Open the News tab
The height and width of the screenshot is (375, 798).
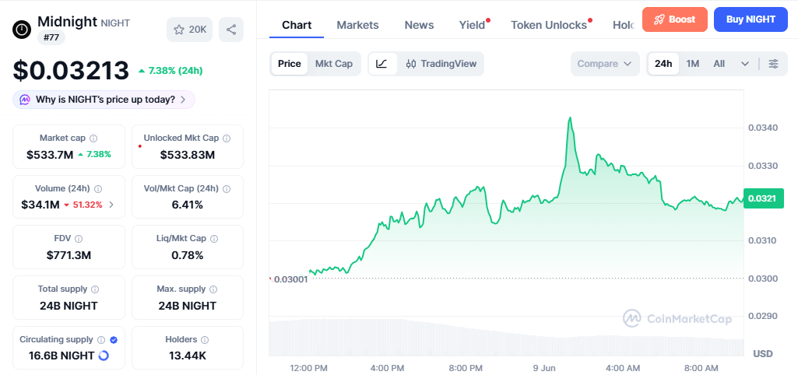tap(420, 25)
